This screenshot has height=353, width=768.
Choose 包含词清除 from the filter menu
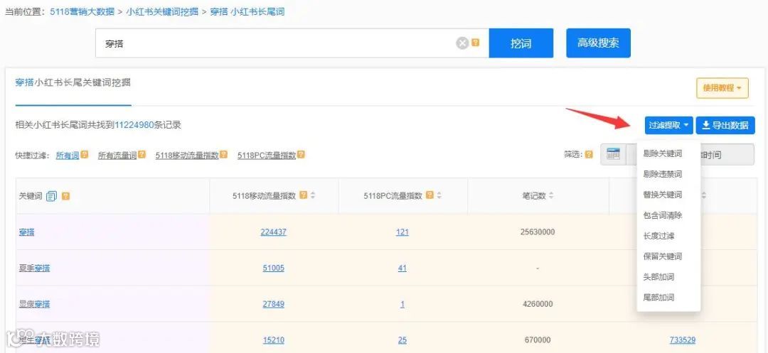coord(662,215)
